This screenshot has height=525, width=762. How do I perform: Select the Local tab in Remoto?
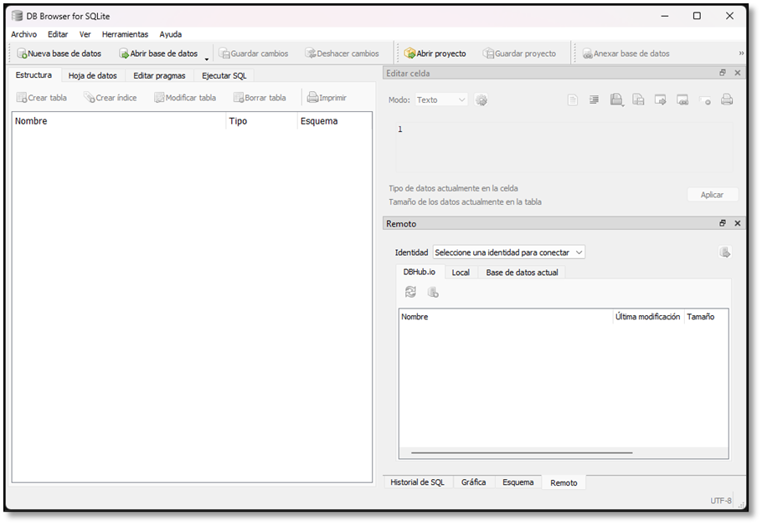pyautogui.click(x=461, y=273)
